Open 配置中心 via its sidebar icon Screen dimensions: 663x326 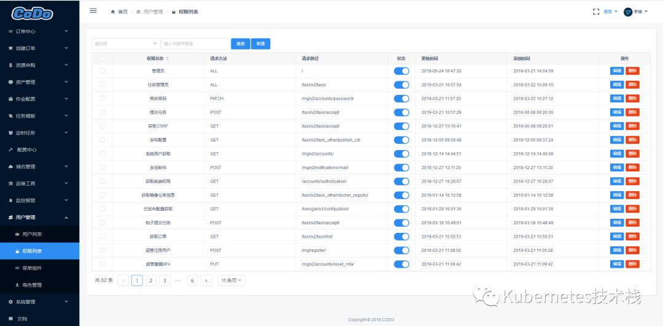click(11, 150)
